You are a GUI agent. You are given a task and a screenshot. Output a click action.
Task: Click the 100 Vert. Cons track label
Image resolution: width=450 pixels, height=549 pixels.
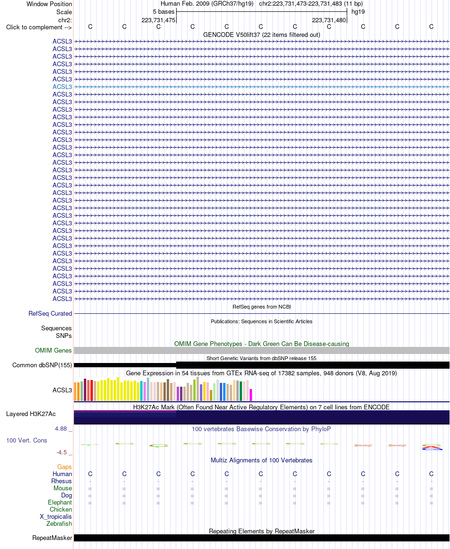tap(27, 441)
